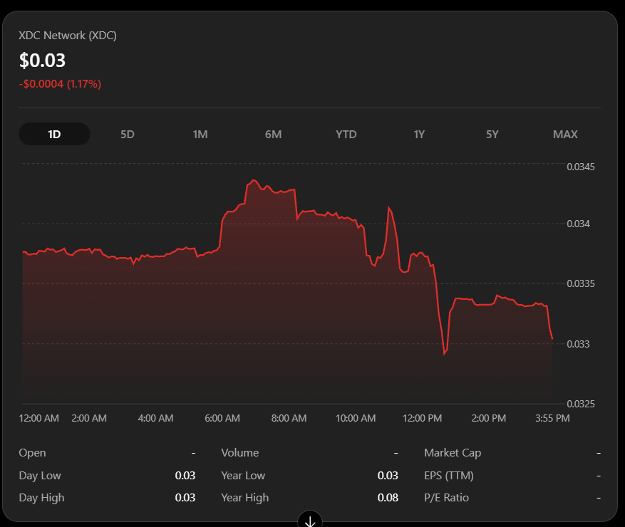Click the 0.033 y-axis label
Viewport: 625px width, 527px height.
click(x=579, y=344)
